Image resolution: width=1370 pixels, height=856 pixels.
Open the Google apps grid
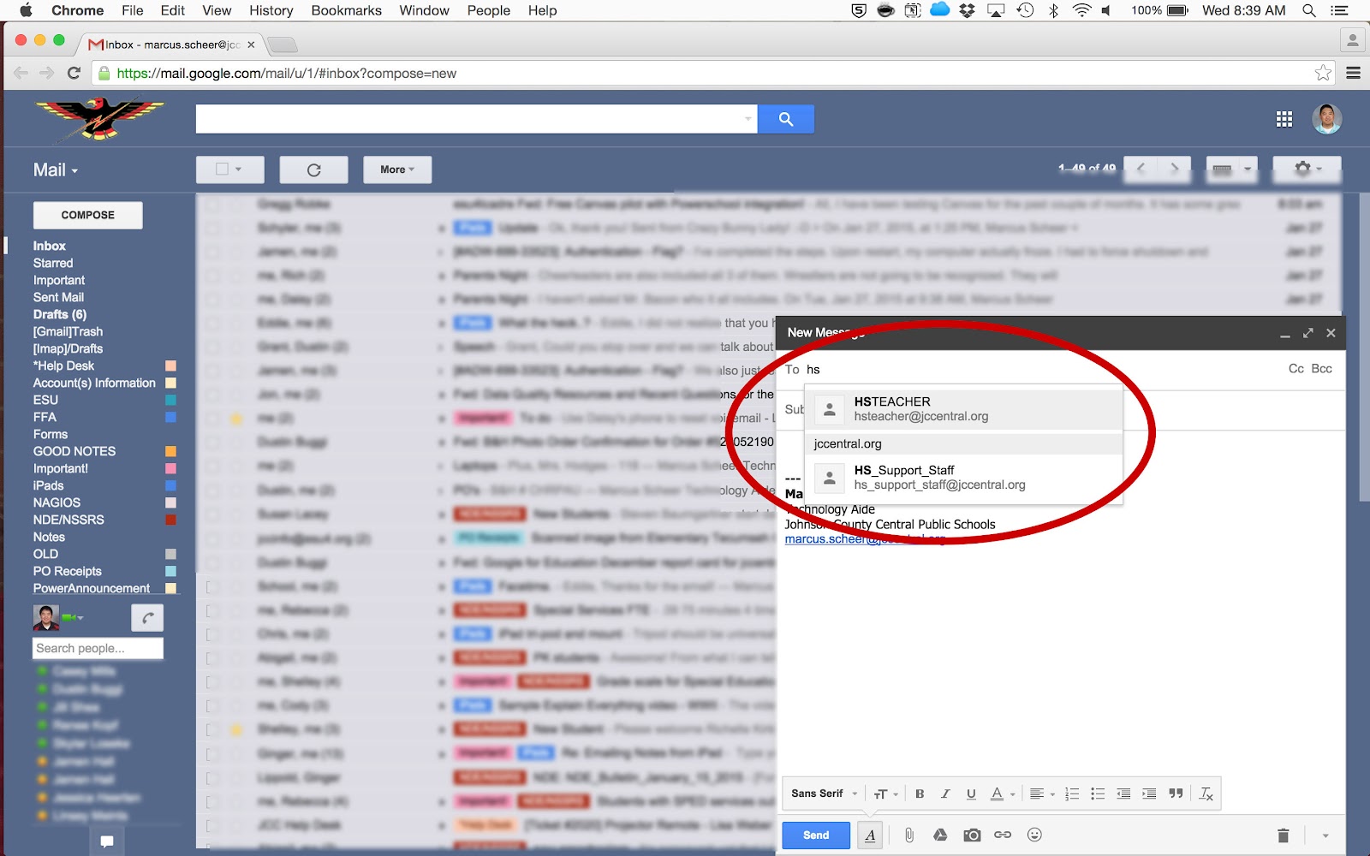point(1284,119)
